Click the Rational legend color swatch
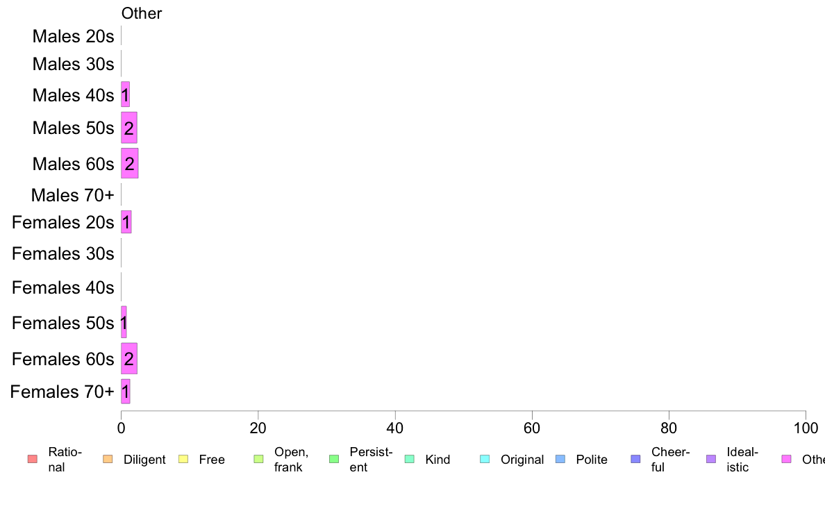Image resolution: width=825 pixels, height=511 pixels. tap(33, 460)
